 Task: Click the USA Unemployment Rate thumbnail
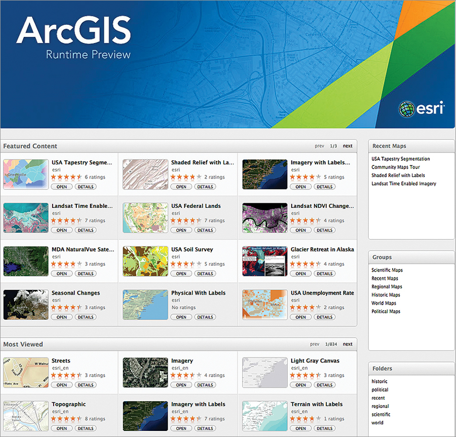pyautogui.click(x=265, y=305)
